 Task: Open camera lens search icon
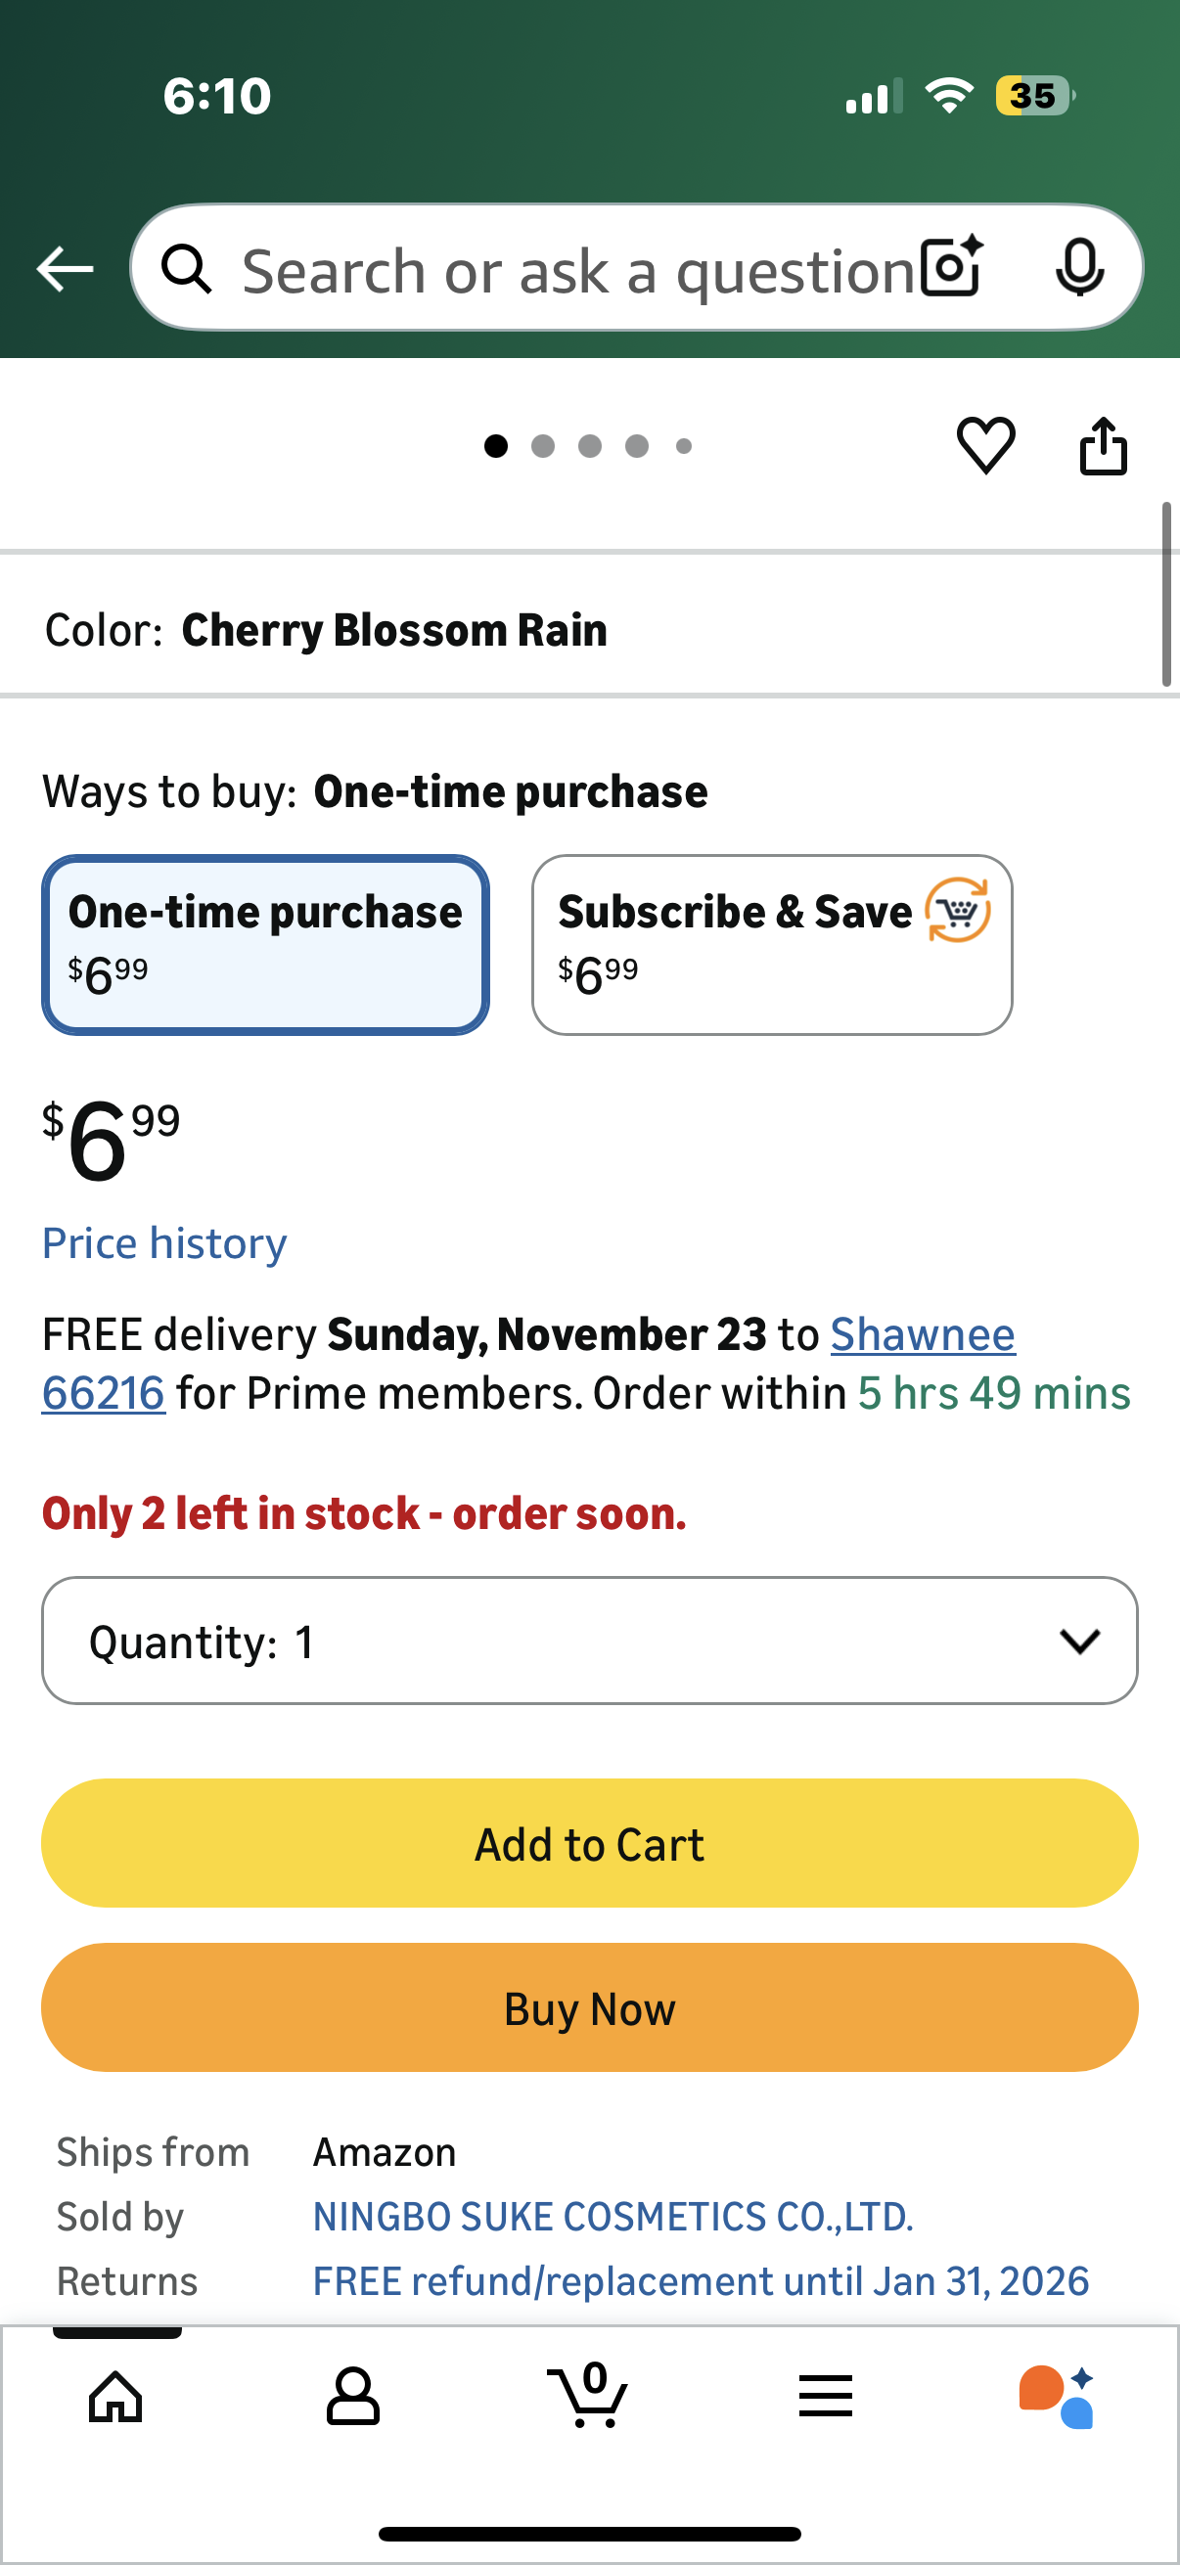(952, 267)
